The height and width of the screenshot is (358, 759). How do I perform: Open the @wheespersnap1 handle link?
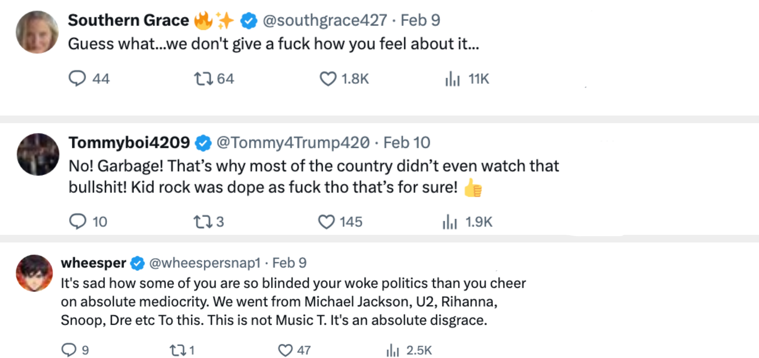[x=205, y=263]
